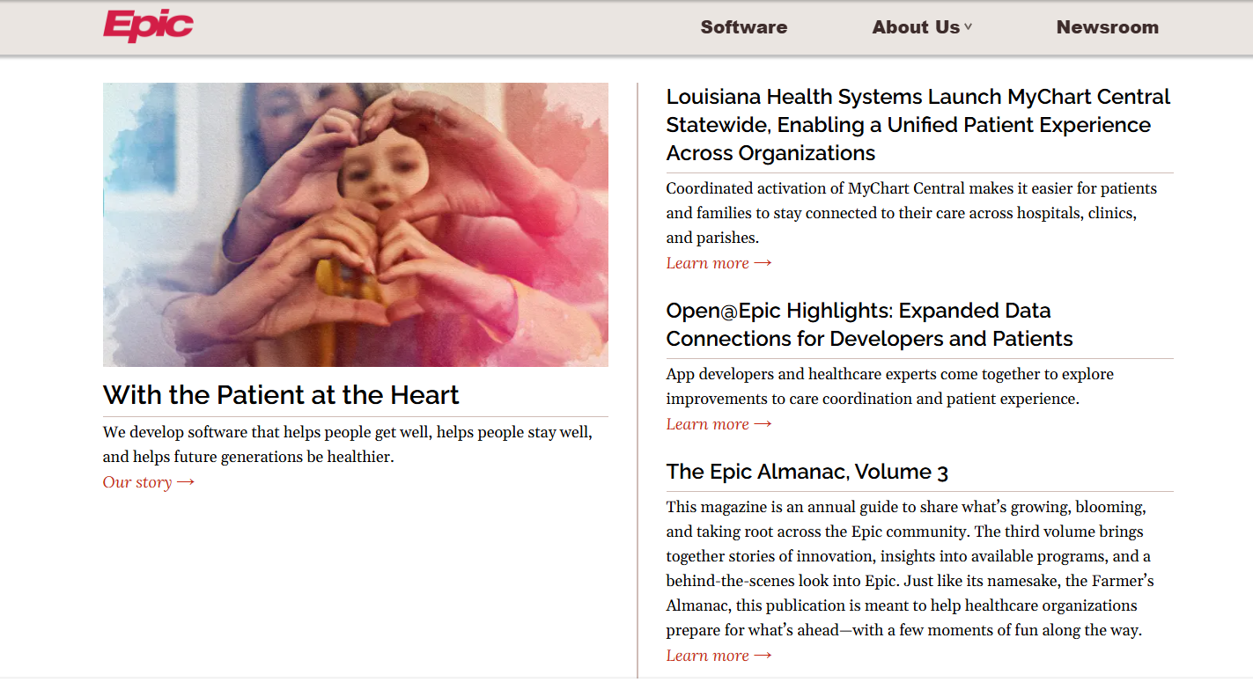Select Learn more under Open@Epic Highlights
Viewport: 1253px width, 682px height.
(x=707, y=424)
